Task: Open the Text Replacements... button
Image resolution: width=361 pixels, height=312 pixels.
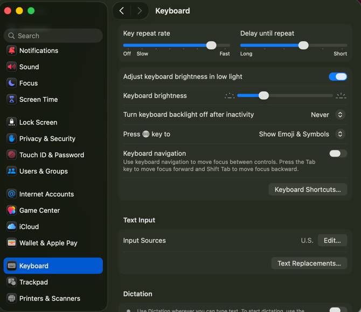Action: pyautogui.click(x=309, y=264)
